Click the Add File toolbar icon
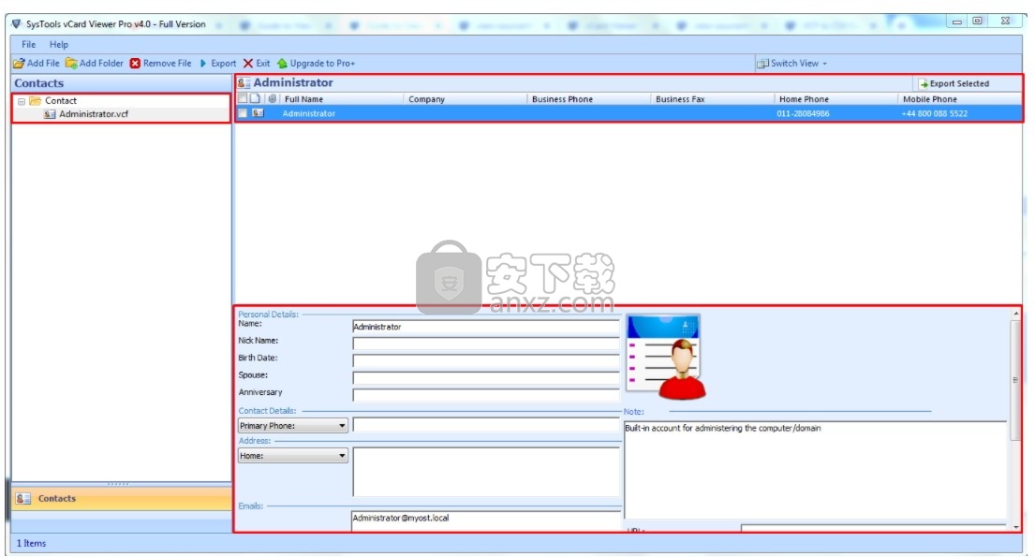1035x557 pixels. 19,64
